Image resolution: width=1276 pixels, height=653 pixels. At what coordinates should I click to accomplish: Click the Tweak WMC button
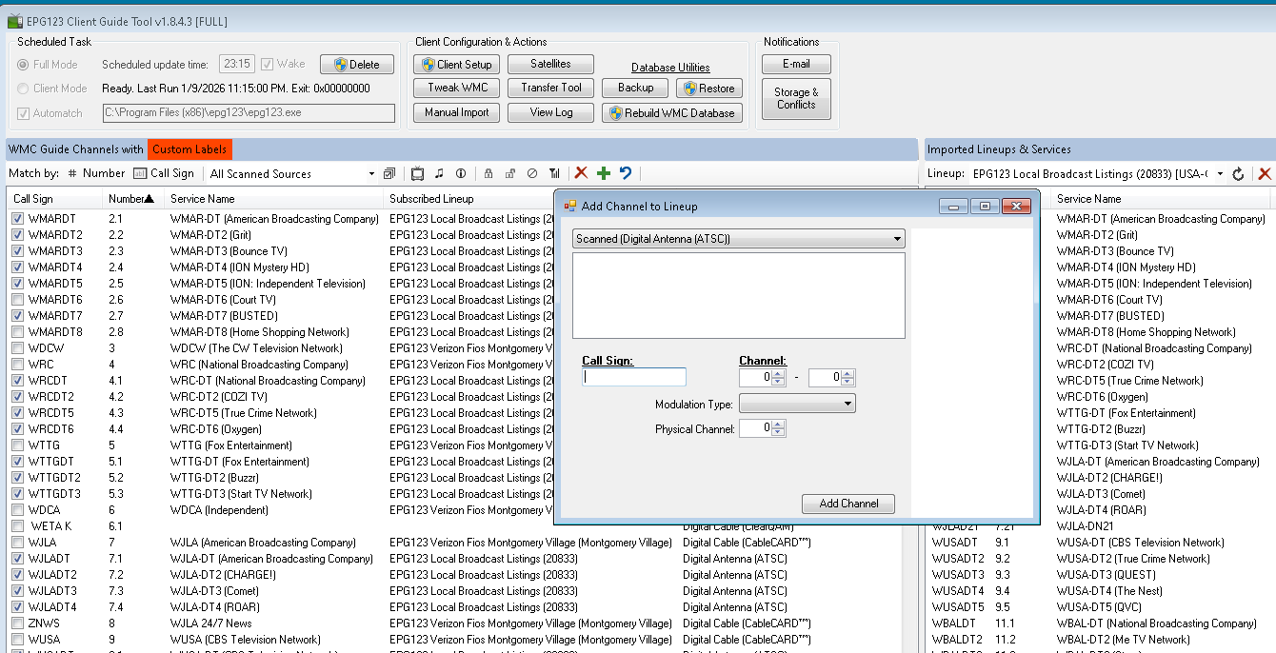tap(457, 88)
